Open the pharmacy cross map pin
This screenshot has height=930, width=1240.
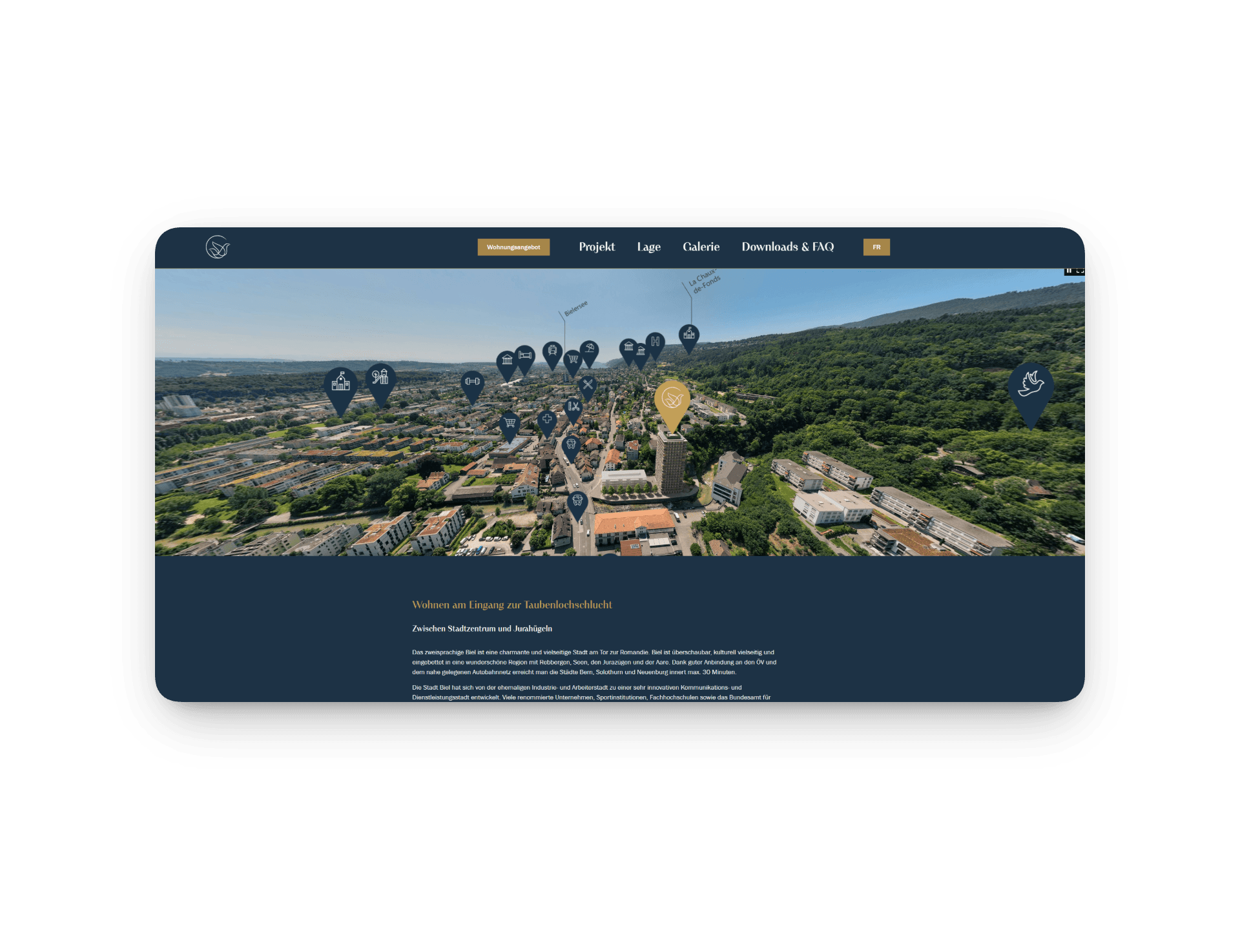tap(547, 419)
